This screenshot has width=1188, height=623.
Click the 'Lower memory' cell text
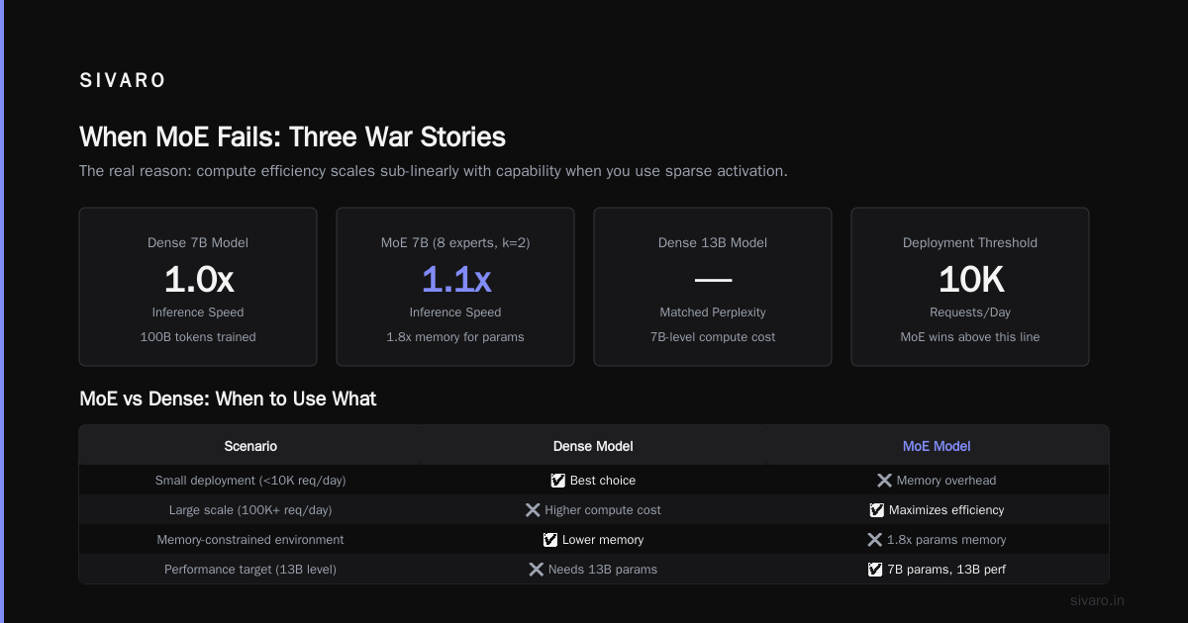click(603, 540)
